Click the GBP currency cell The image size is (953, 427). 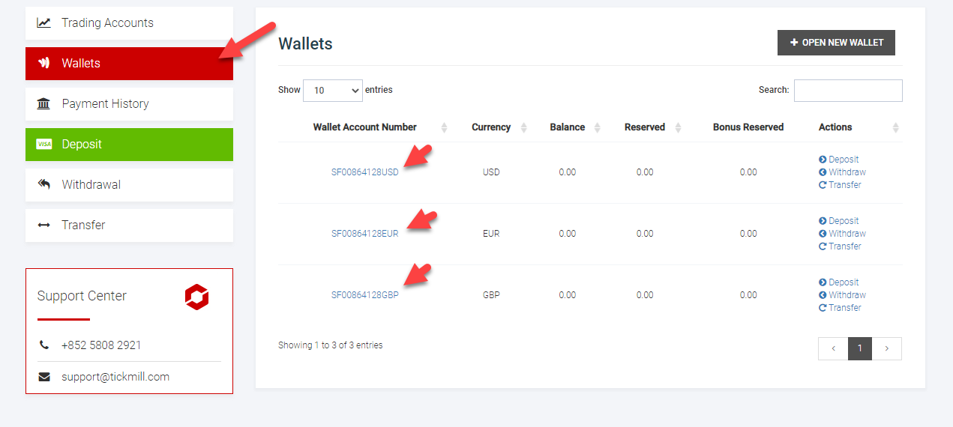point(491,295)
